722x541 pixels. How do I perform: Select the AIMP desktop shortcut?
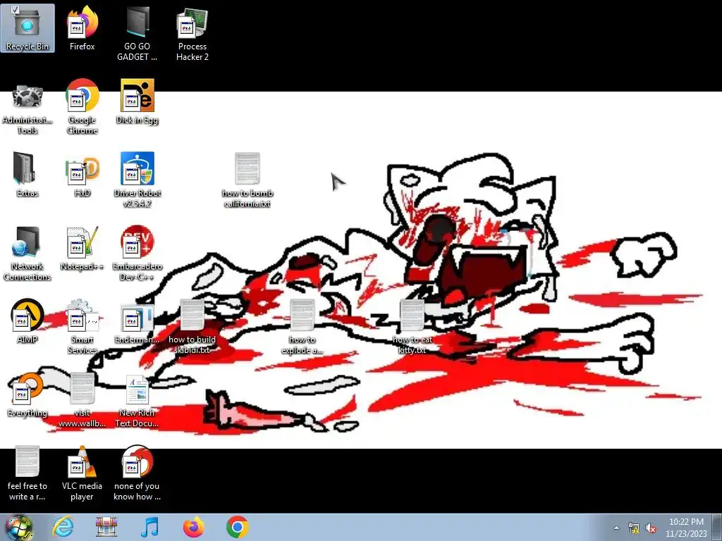27,321
